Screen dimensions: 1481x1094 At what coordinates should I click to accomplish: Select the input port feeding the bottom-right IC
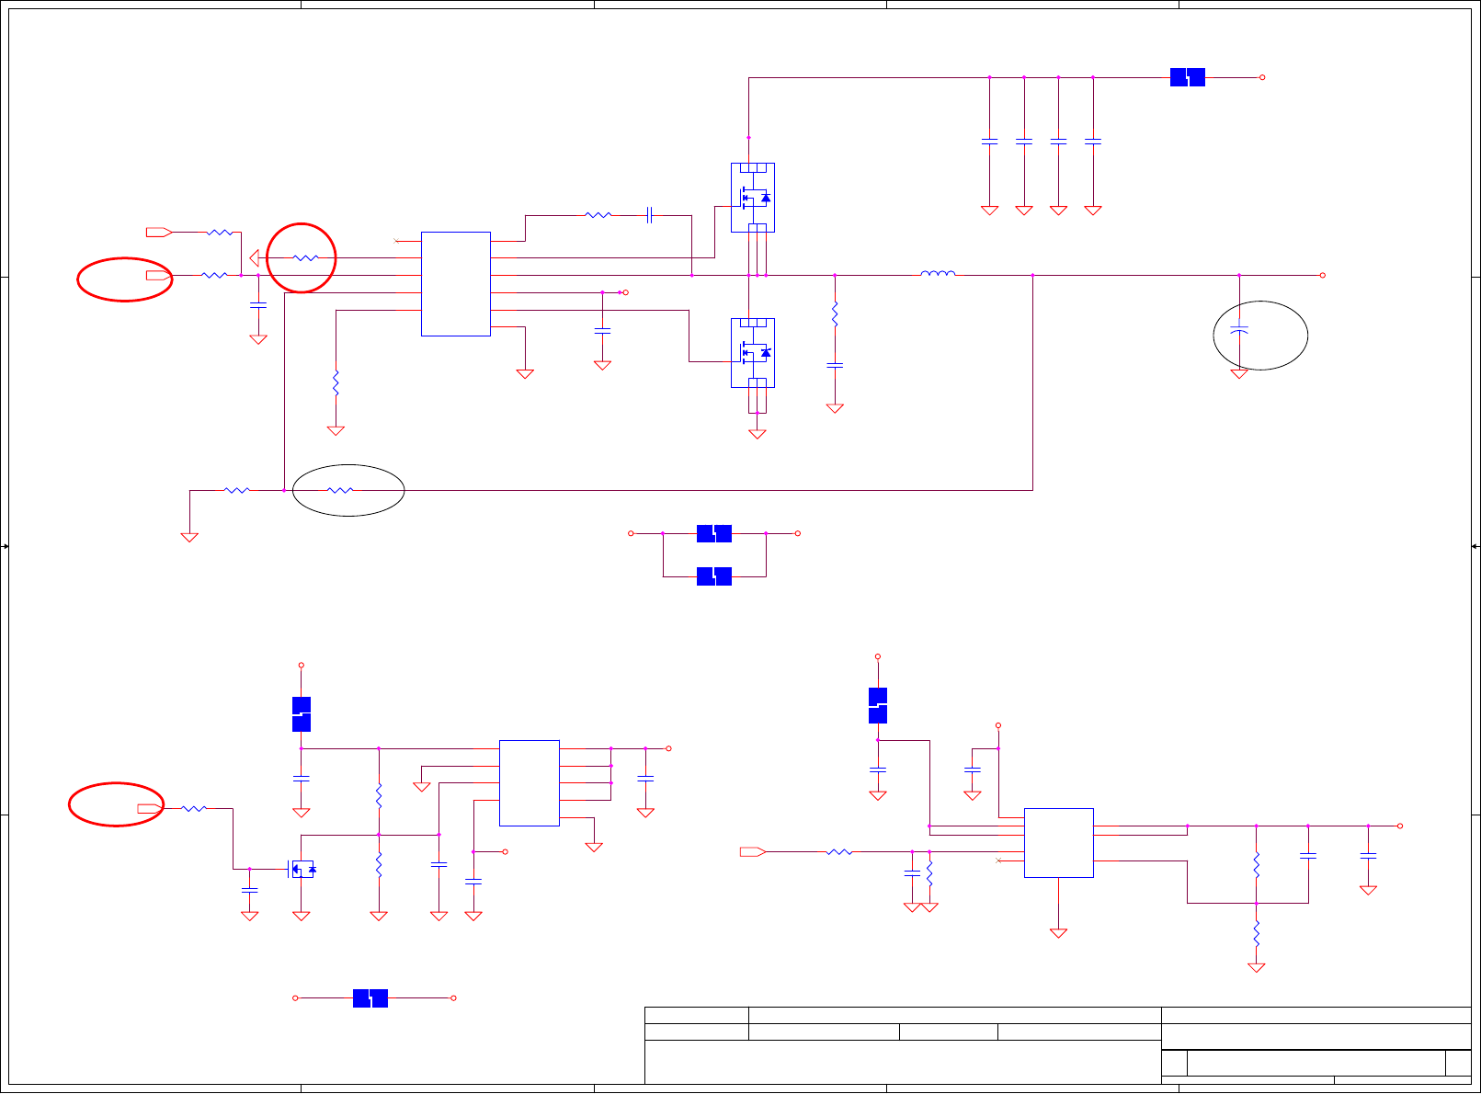tap(753, 852)
